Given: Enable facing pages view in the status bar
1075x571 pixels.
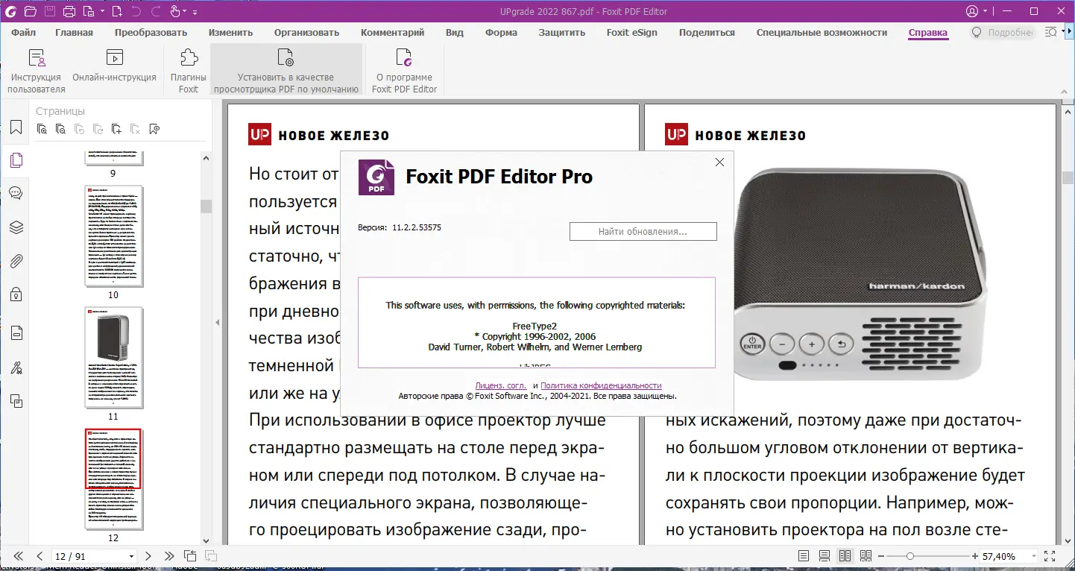Looking at the screenshot, I should tap(845, 555).
